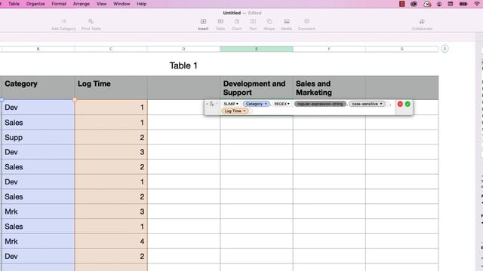Viewport: 483px width, 271px height.
Task: Cancel the formula with the red X button
Action: pos(400,104)
